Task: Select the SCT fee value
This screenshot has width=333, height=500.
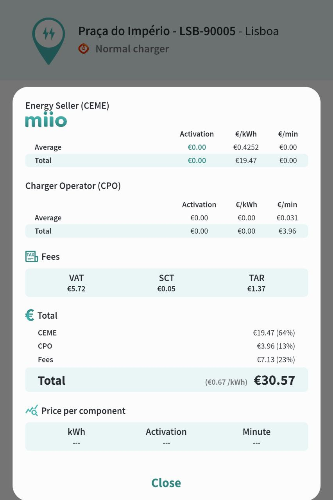Action: click(166, 289)
